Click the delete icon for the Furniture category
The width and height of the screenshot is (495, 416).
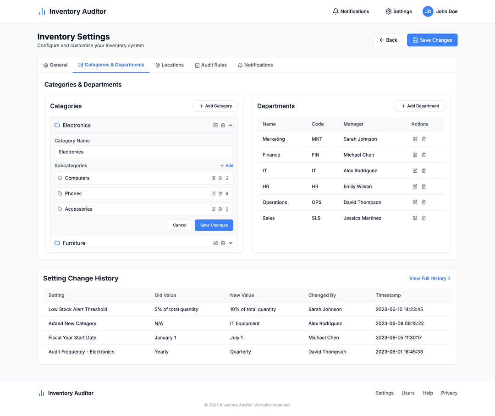223,243
